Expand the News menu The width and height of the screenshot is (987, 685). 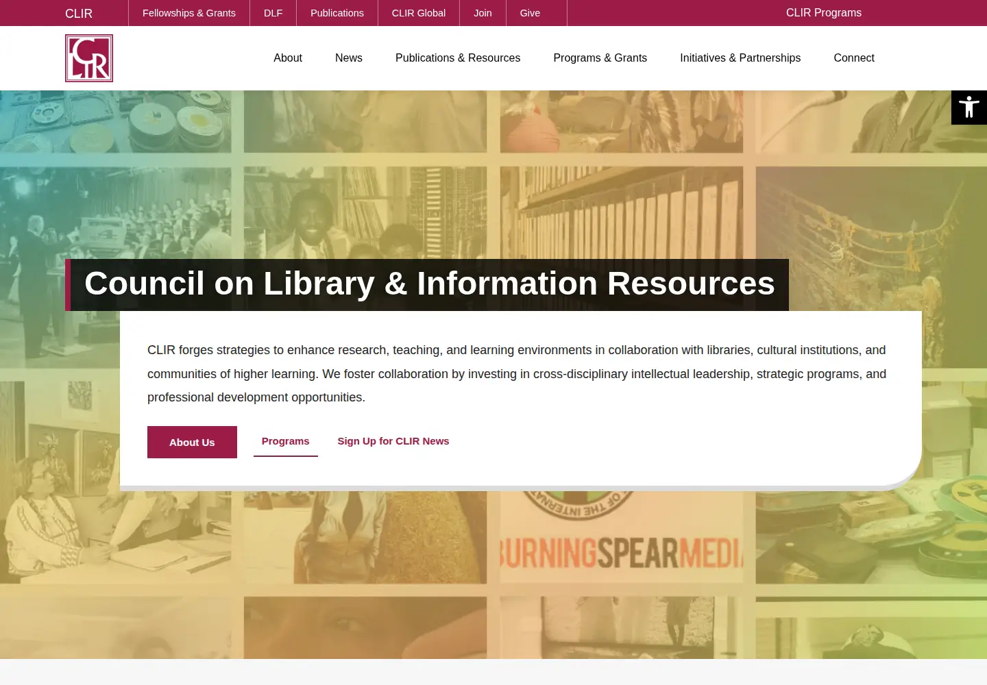349,58
